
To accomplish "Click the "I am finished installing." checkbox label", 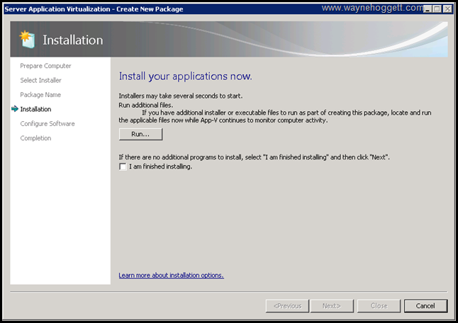I will pos(161,166).
